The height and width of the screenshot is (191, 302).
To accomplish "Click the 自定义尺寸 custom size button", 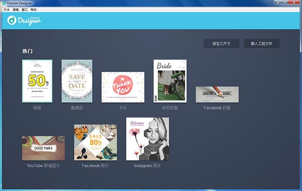I will [x=221, y=43].
